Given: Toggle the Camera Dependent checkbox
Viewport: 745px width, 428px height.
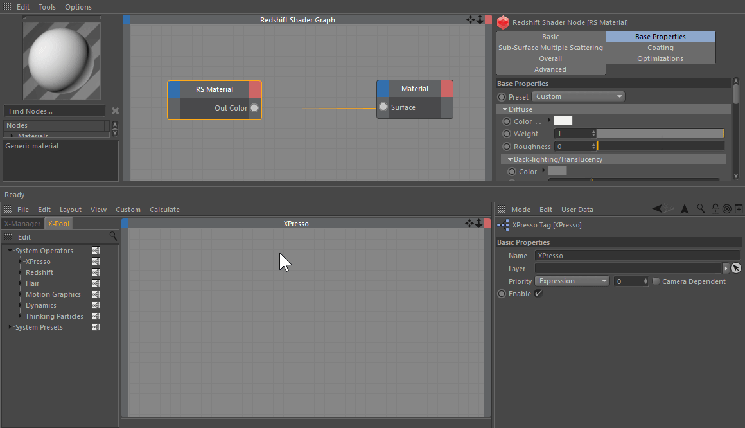Looking at the screenshot, I should tap(656, 281).
